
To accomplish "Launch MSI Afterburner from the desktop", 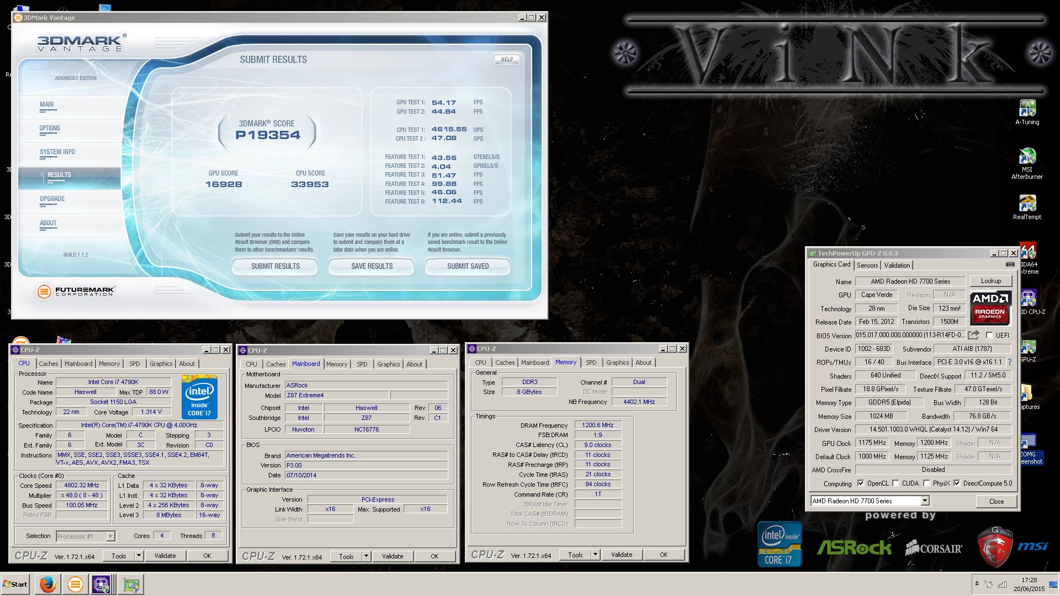I will tap(1027, 164).
